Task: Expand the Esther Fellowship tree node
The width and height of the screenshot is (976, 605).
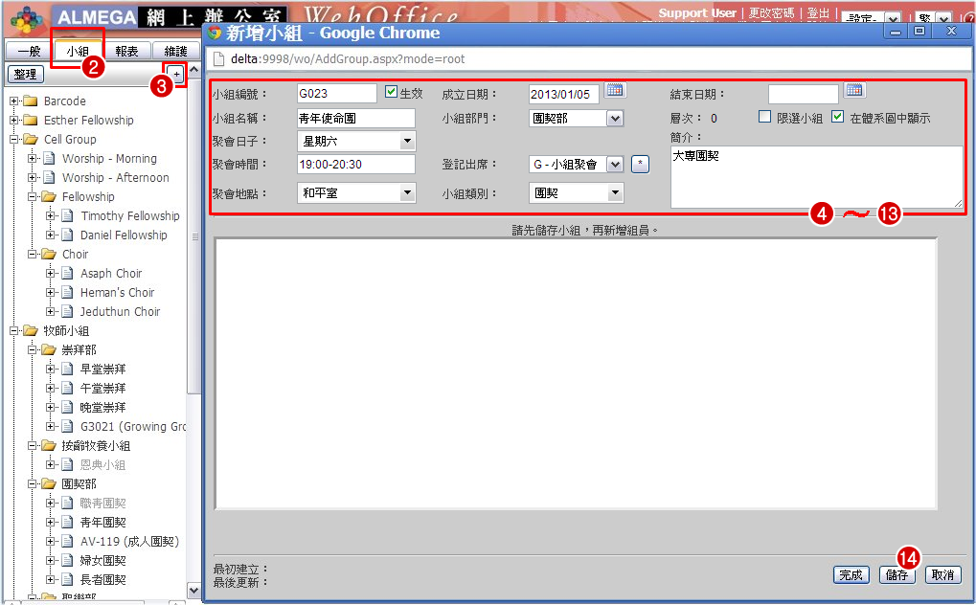Action: tap(14, 121)
